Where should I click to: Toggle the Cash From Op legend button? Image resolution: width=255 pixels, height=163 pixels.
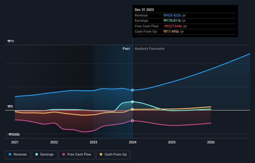point(113,155)
